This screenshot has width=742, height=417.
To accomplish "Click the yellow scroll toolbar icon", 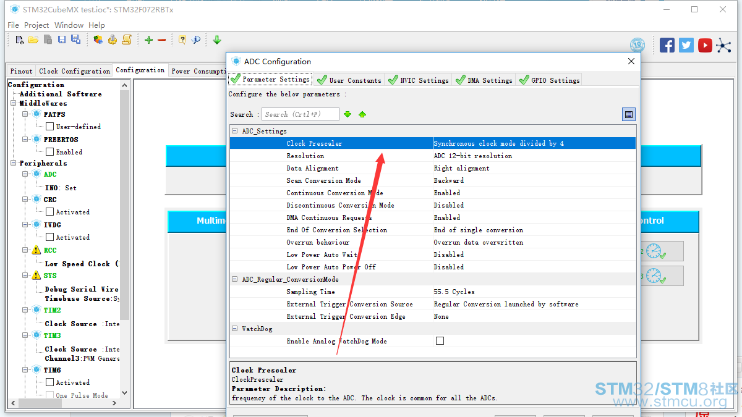I will click(x=127, y=40).
